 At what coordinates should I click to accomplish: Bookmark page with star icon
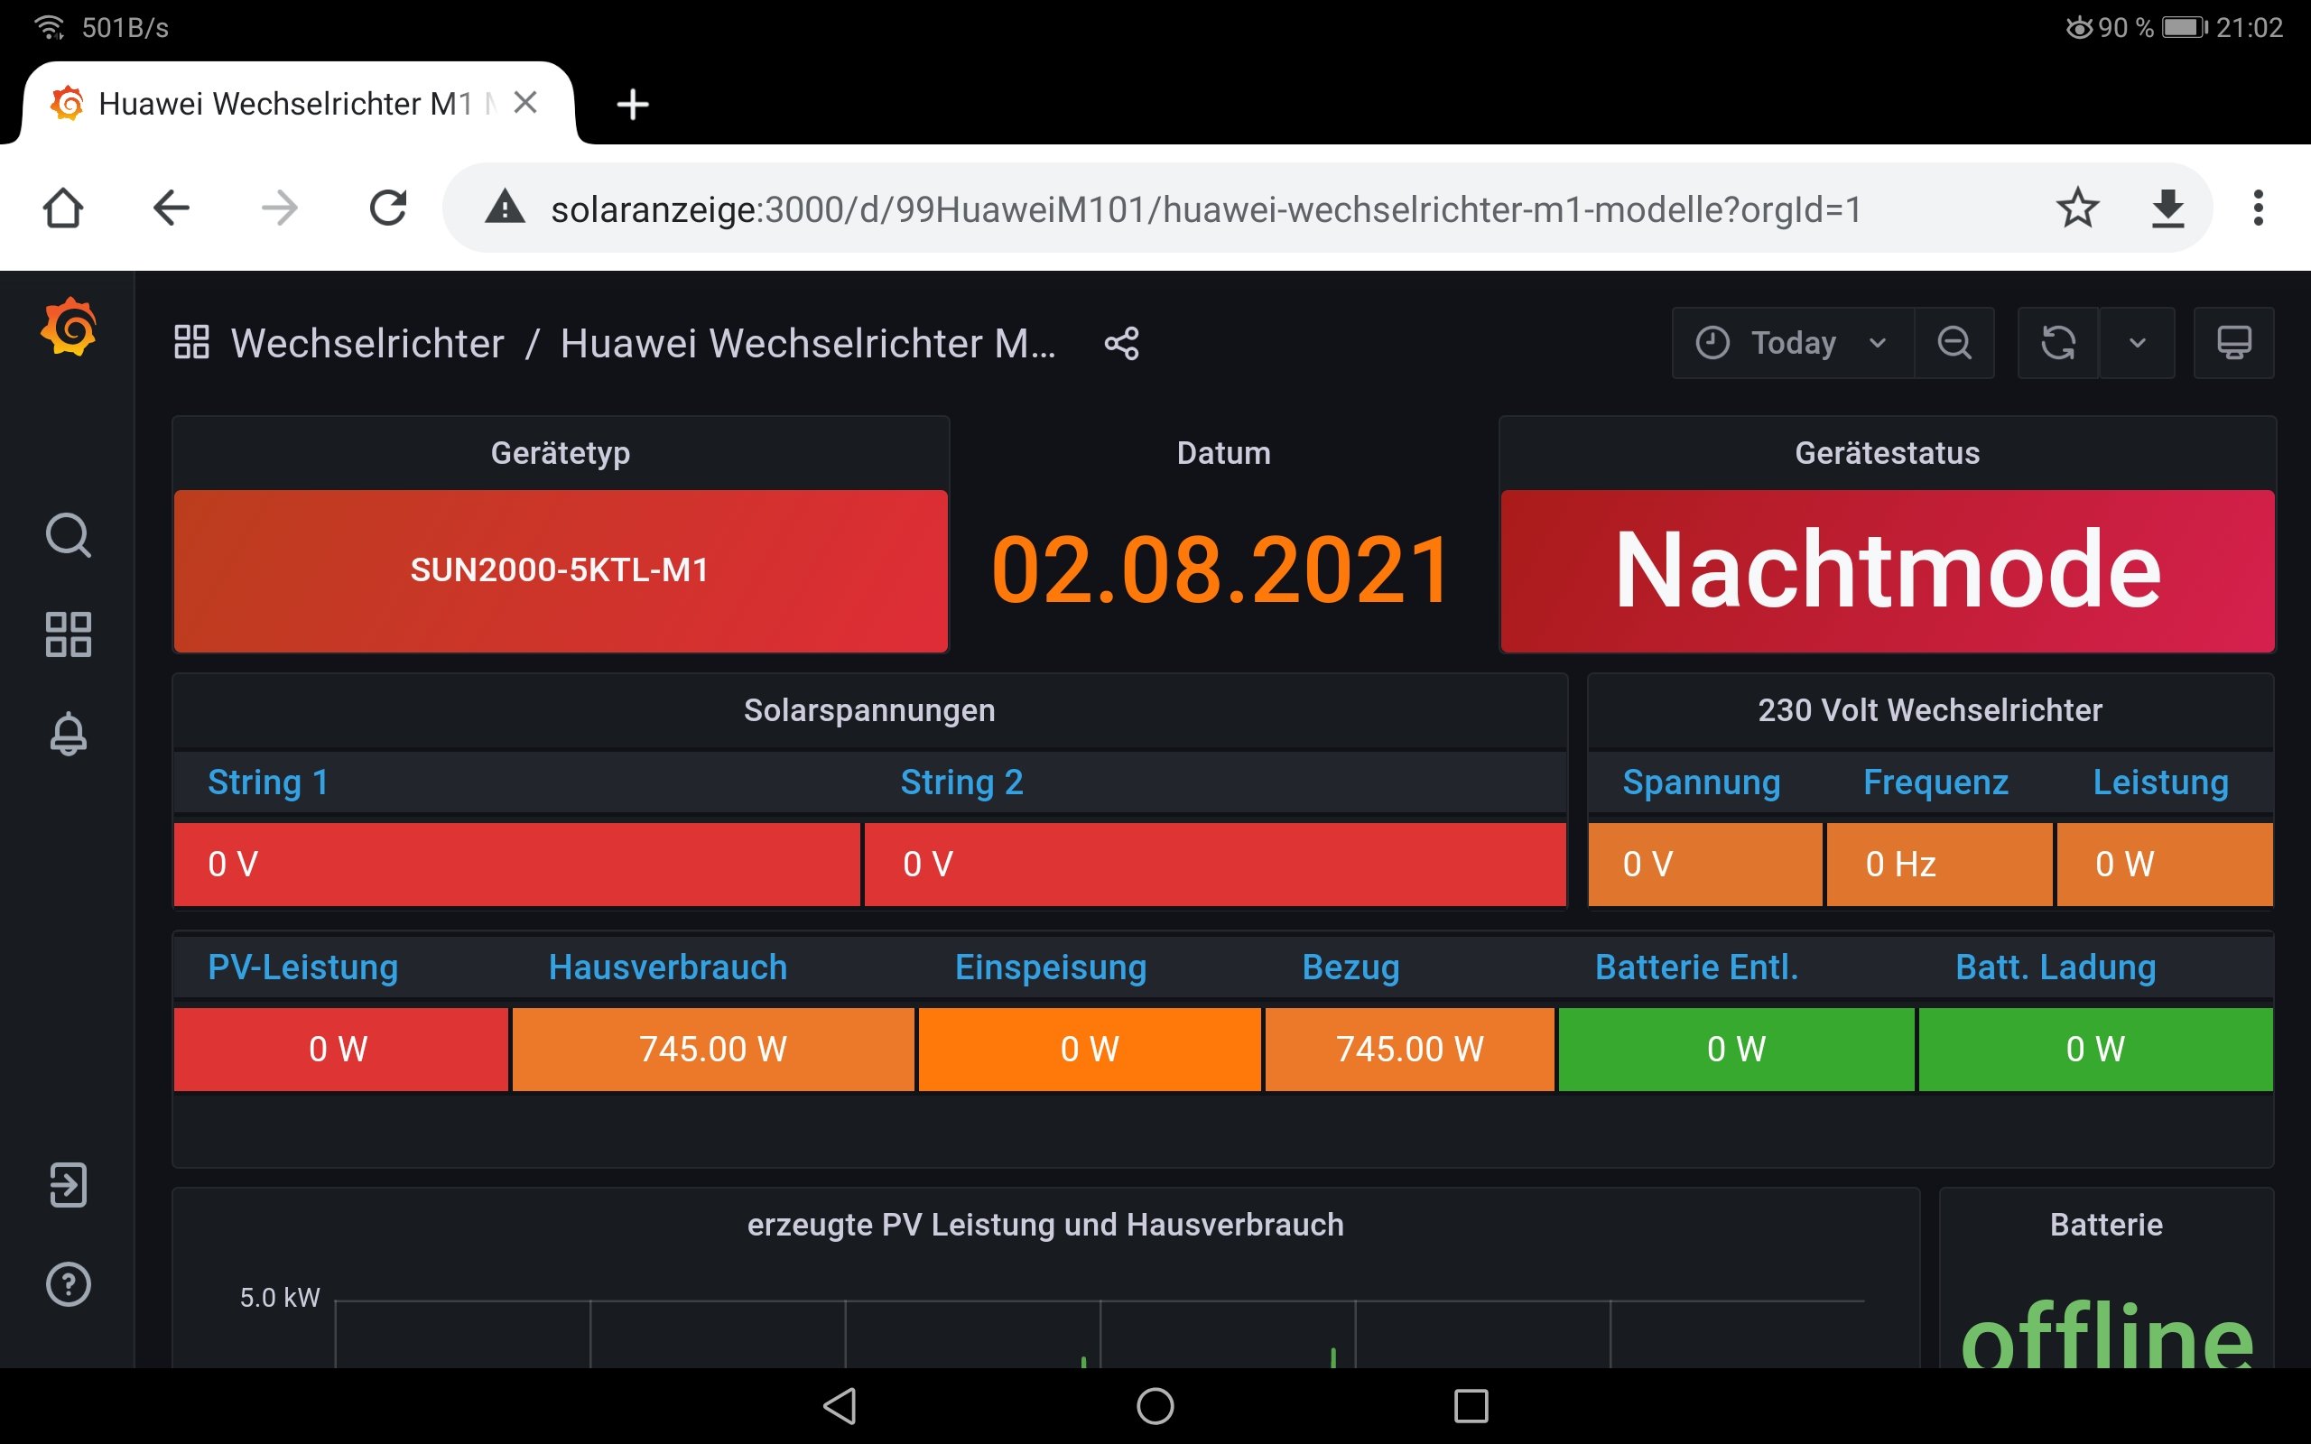pos(2077,208)
